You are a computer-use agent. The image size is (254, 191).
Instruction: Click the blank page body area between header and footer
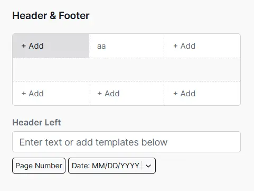pos(126,69)
